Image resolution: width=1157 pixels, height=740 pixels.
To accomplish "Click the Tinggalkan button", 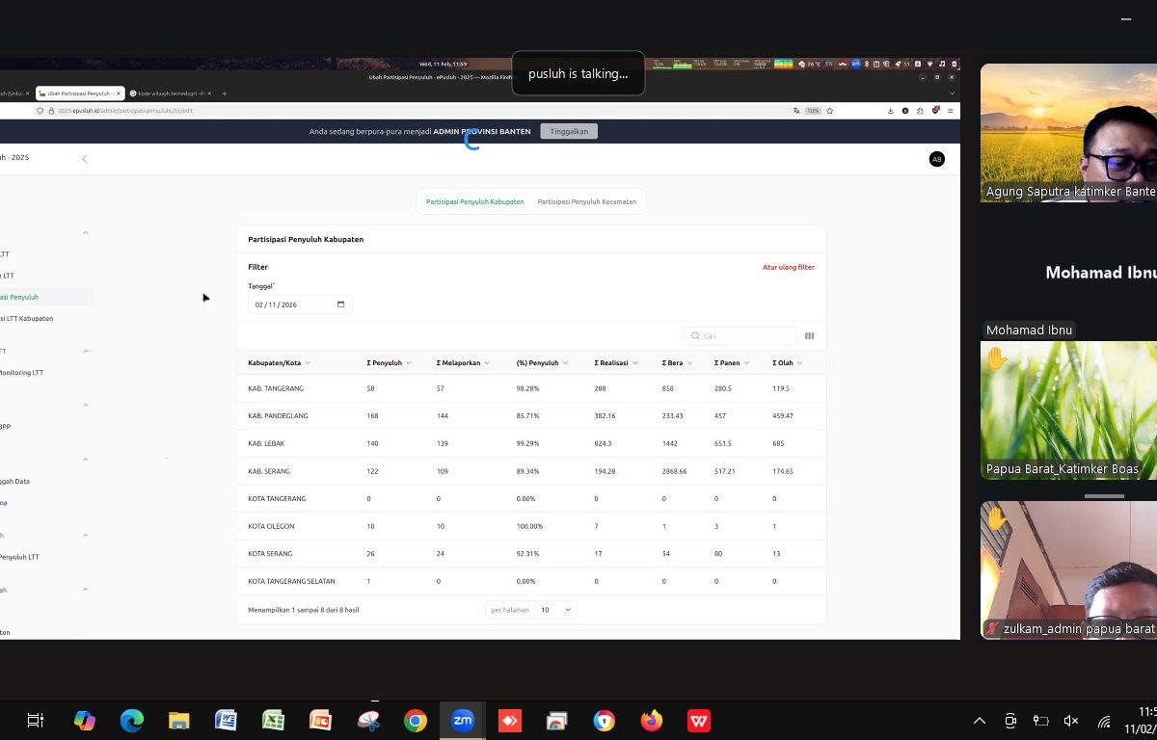I will pyautogui.click(x=569, y=131).
